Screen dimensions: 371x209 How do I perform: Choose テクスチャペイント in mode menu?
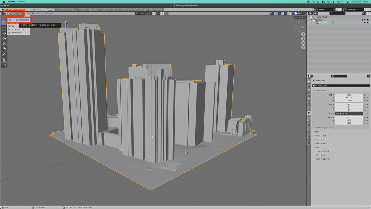[19, 33]
